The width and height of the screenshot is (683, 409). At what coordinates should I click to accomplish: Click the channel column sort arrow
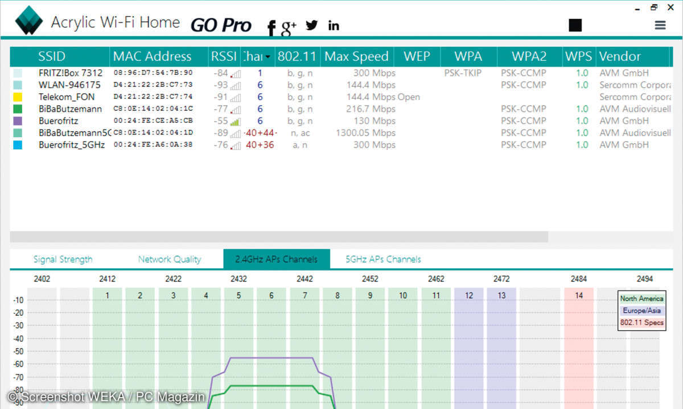(268, 57)
